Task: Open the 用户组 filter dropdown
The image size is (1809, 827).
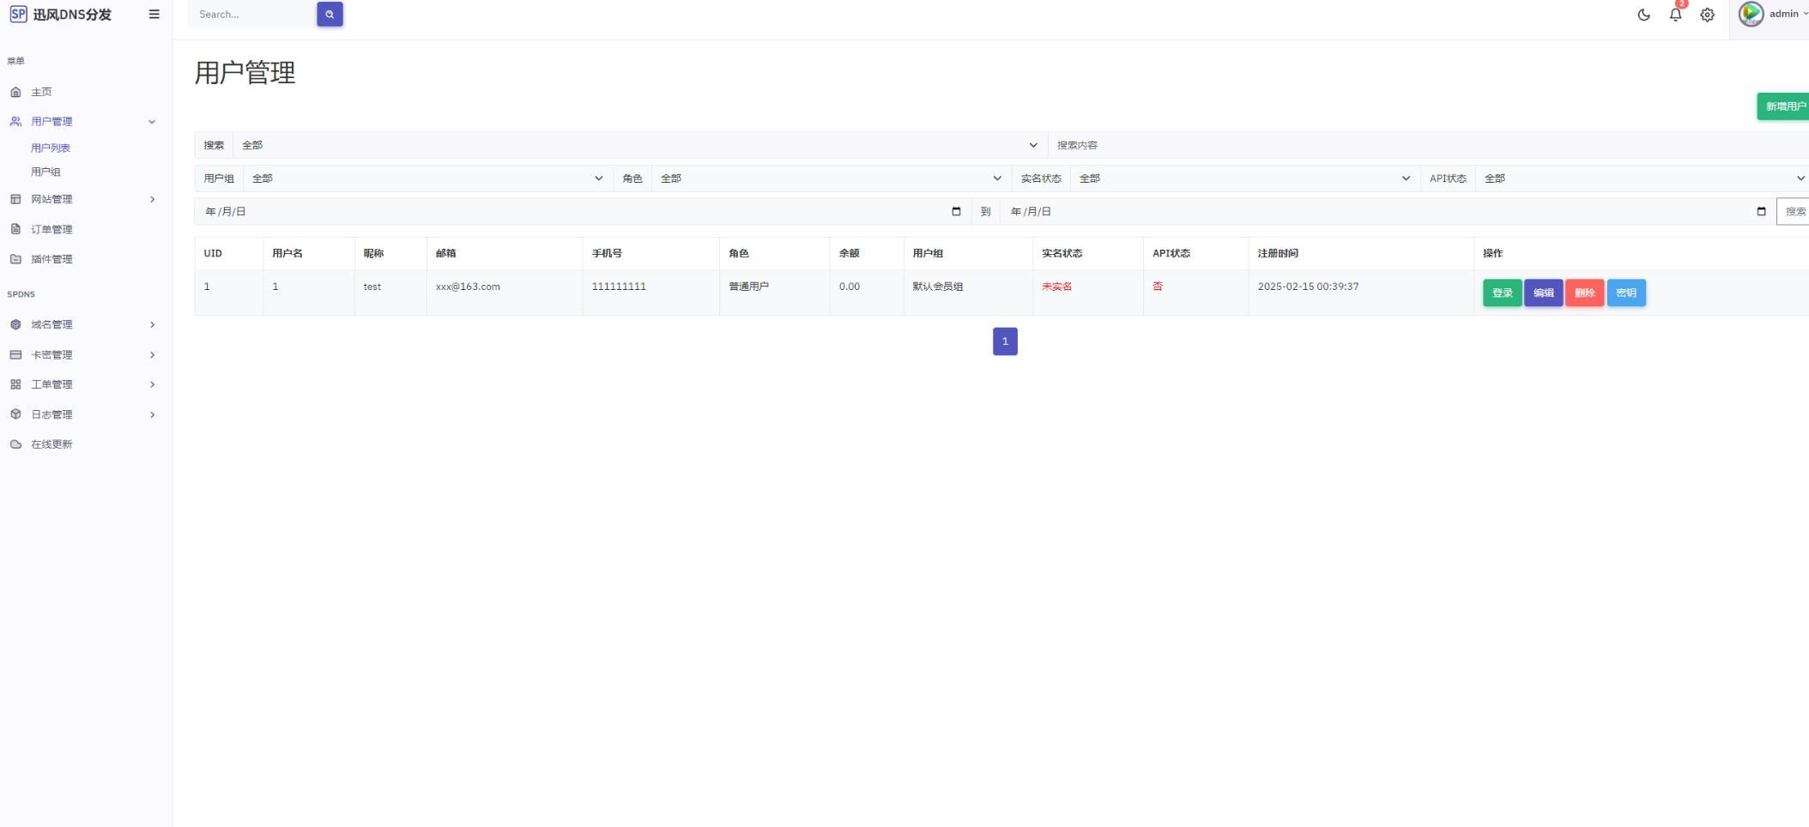Action: 427,178
